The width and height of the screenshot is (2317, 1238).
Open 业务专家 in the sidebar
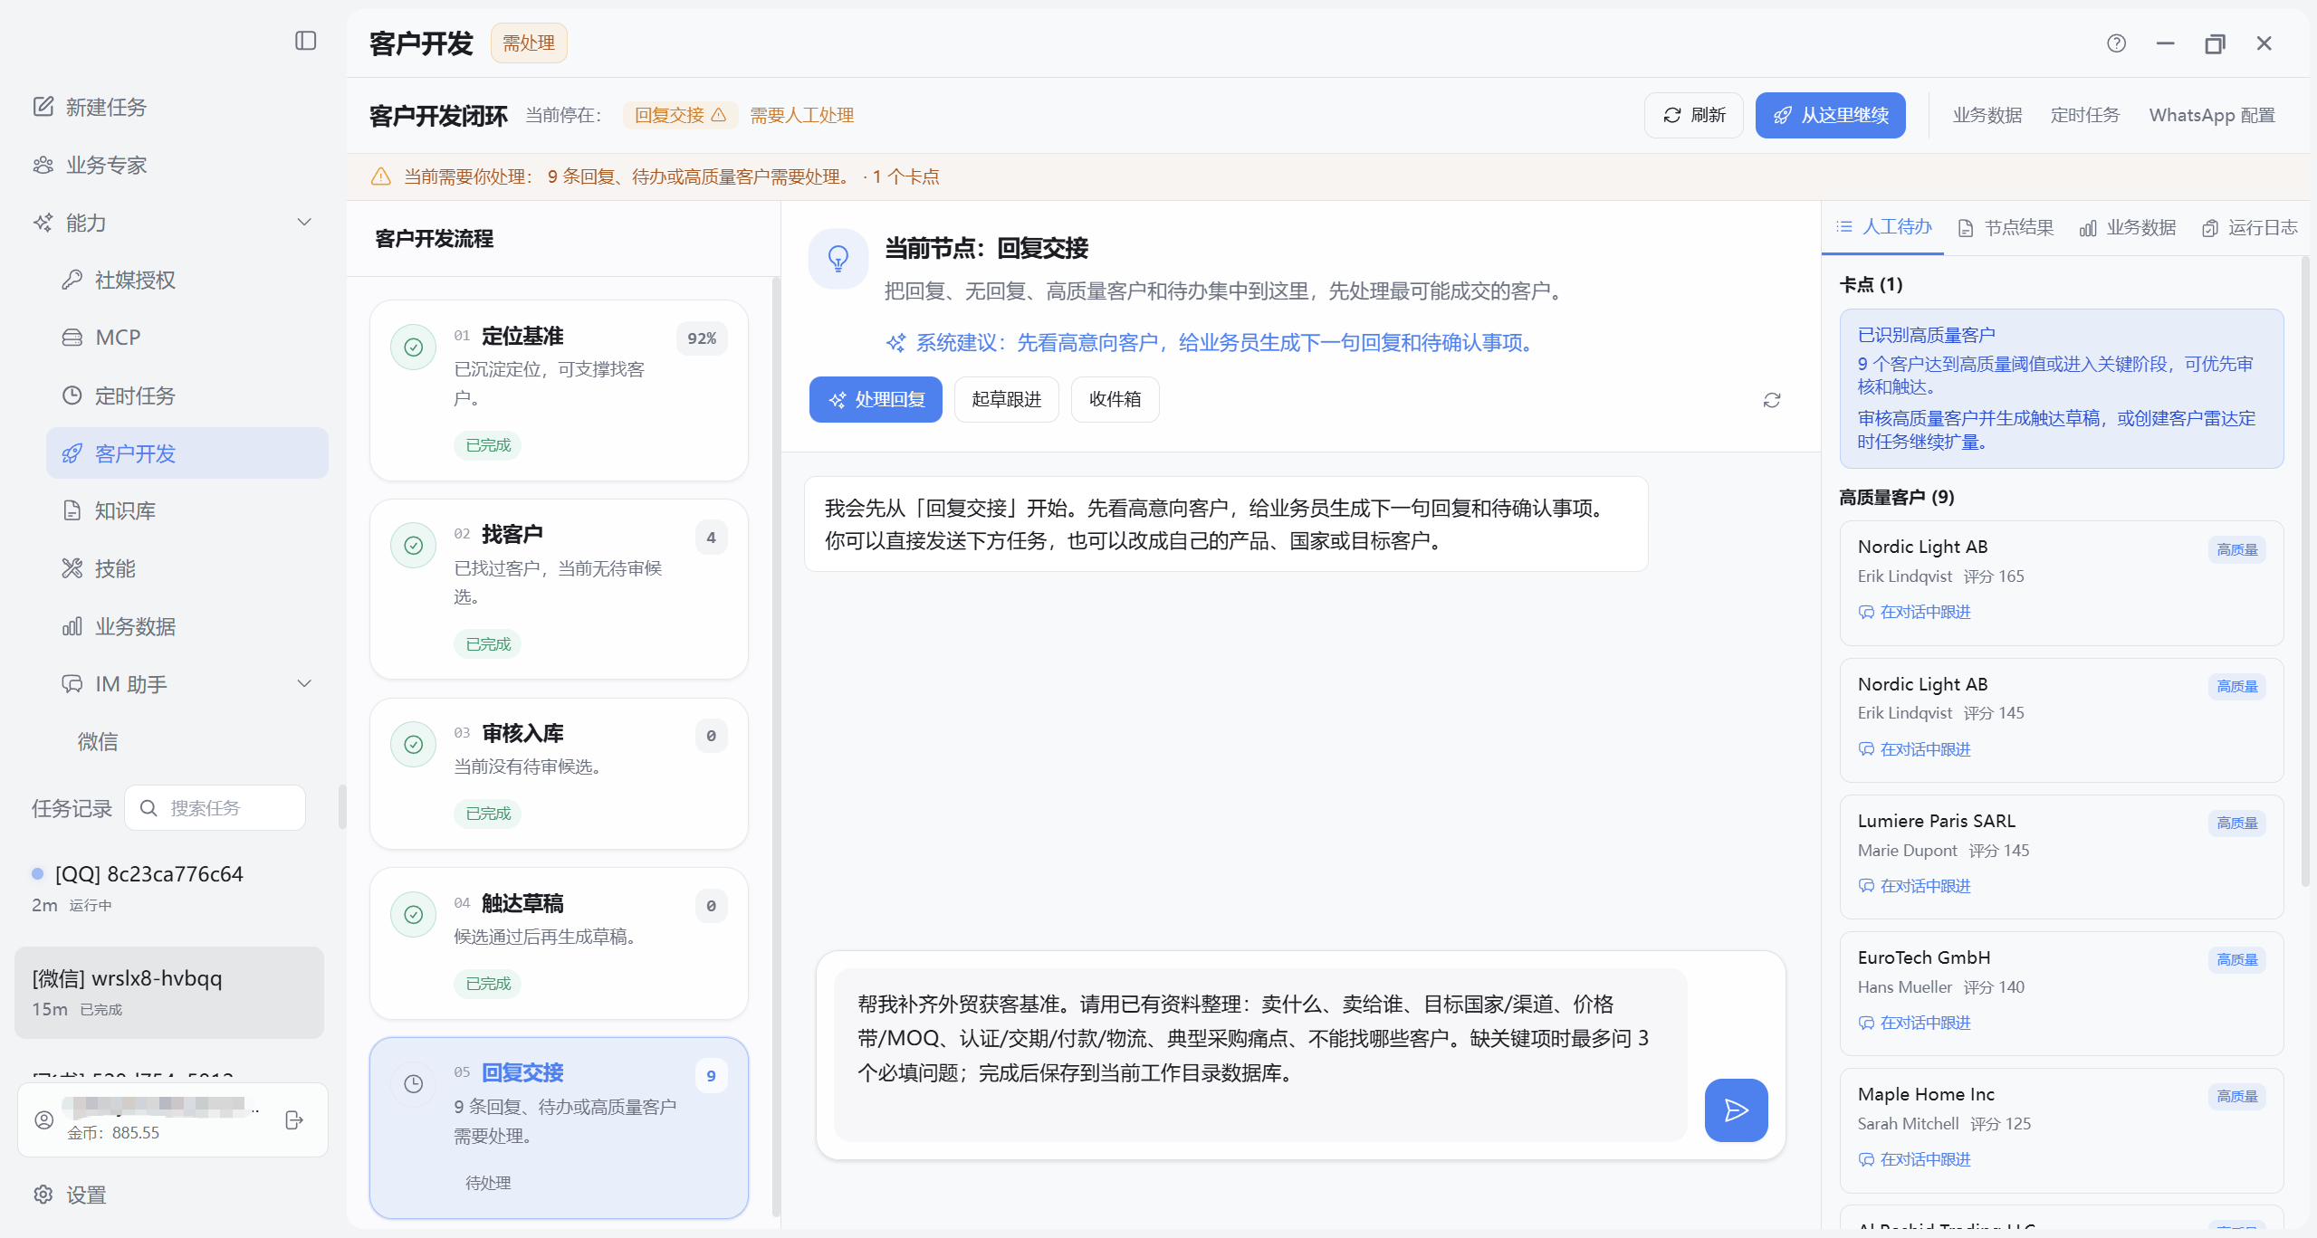pyautogui.click(x=106, y=165)
